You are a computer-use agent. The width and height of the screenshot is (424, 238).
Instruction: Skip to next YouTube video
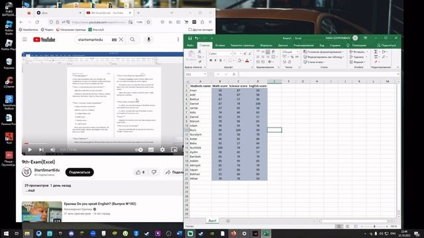[x=41, y=149]
